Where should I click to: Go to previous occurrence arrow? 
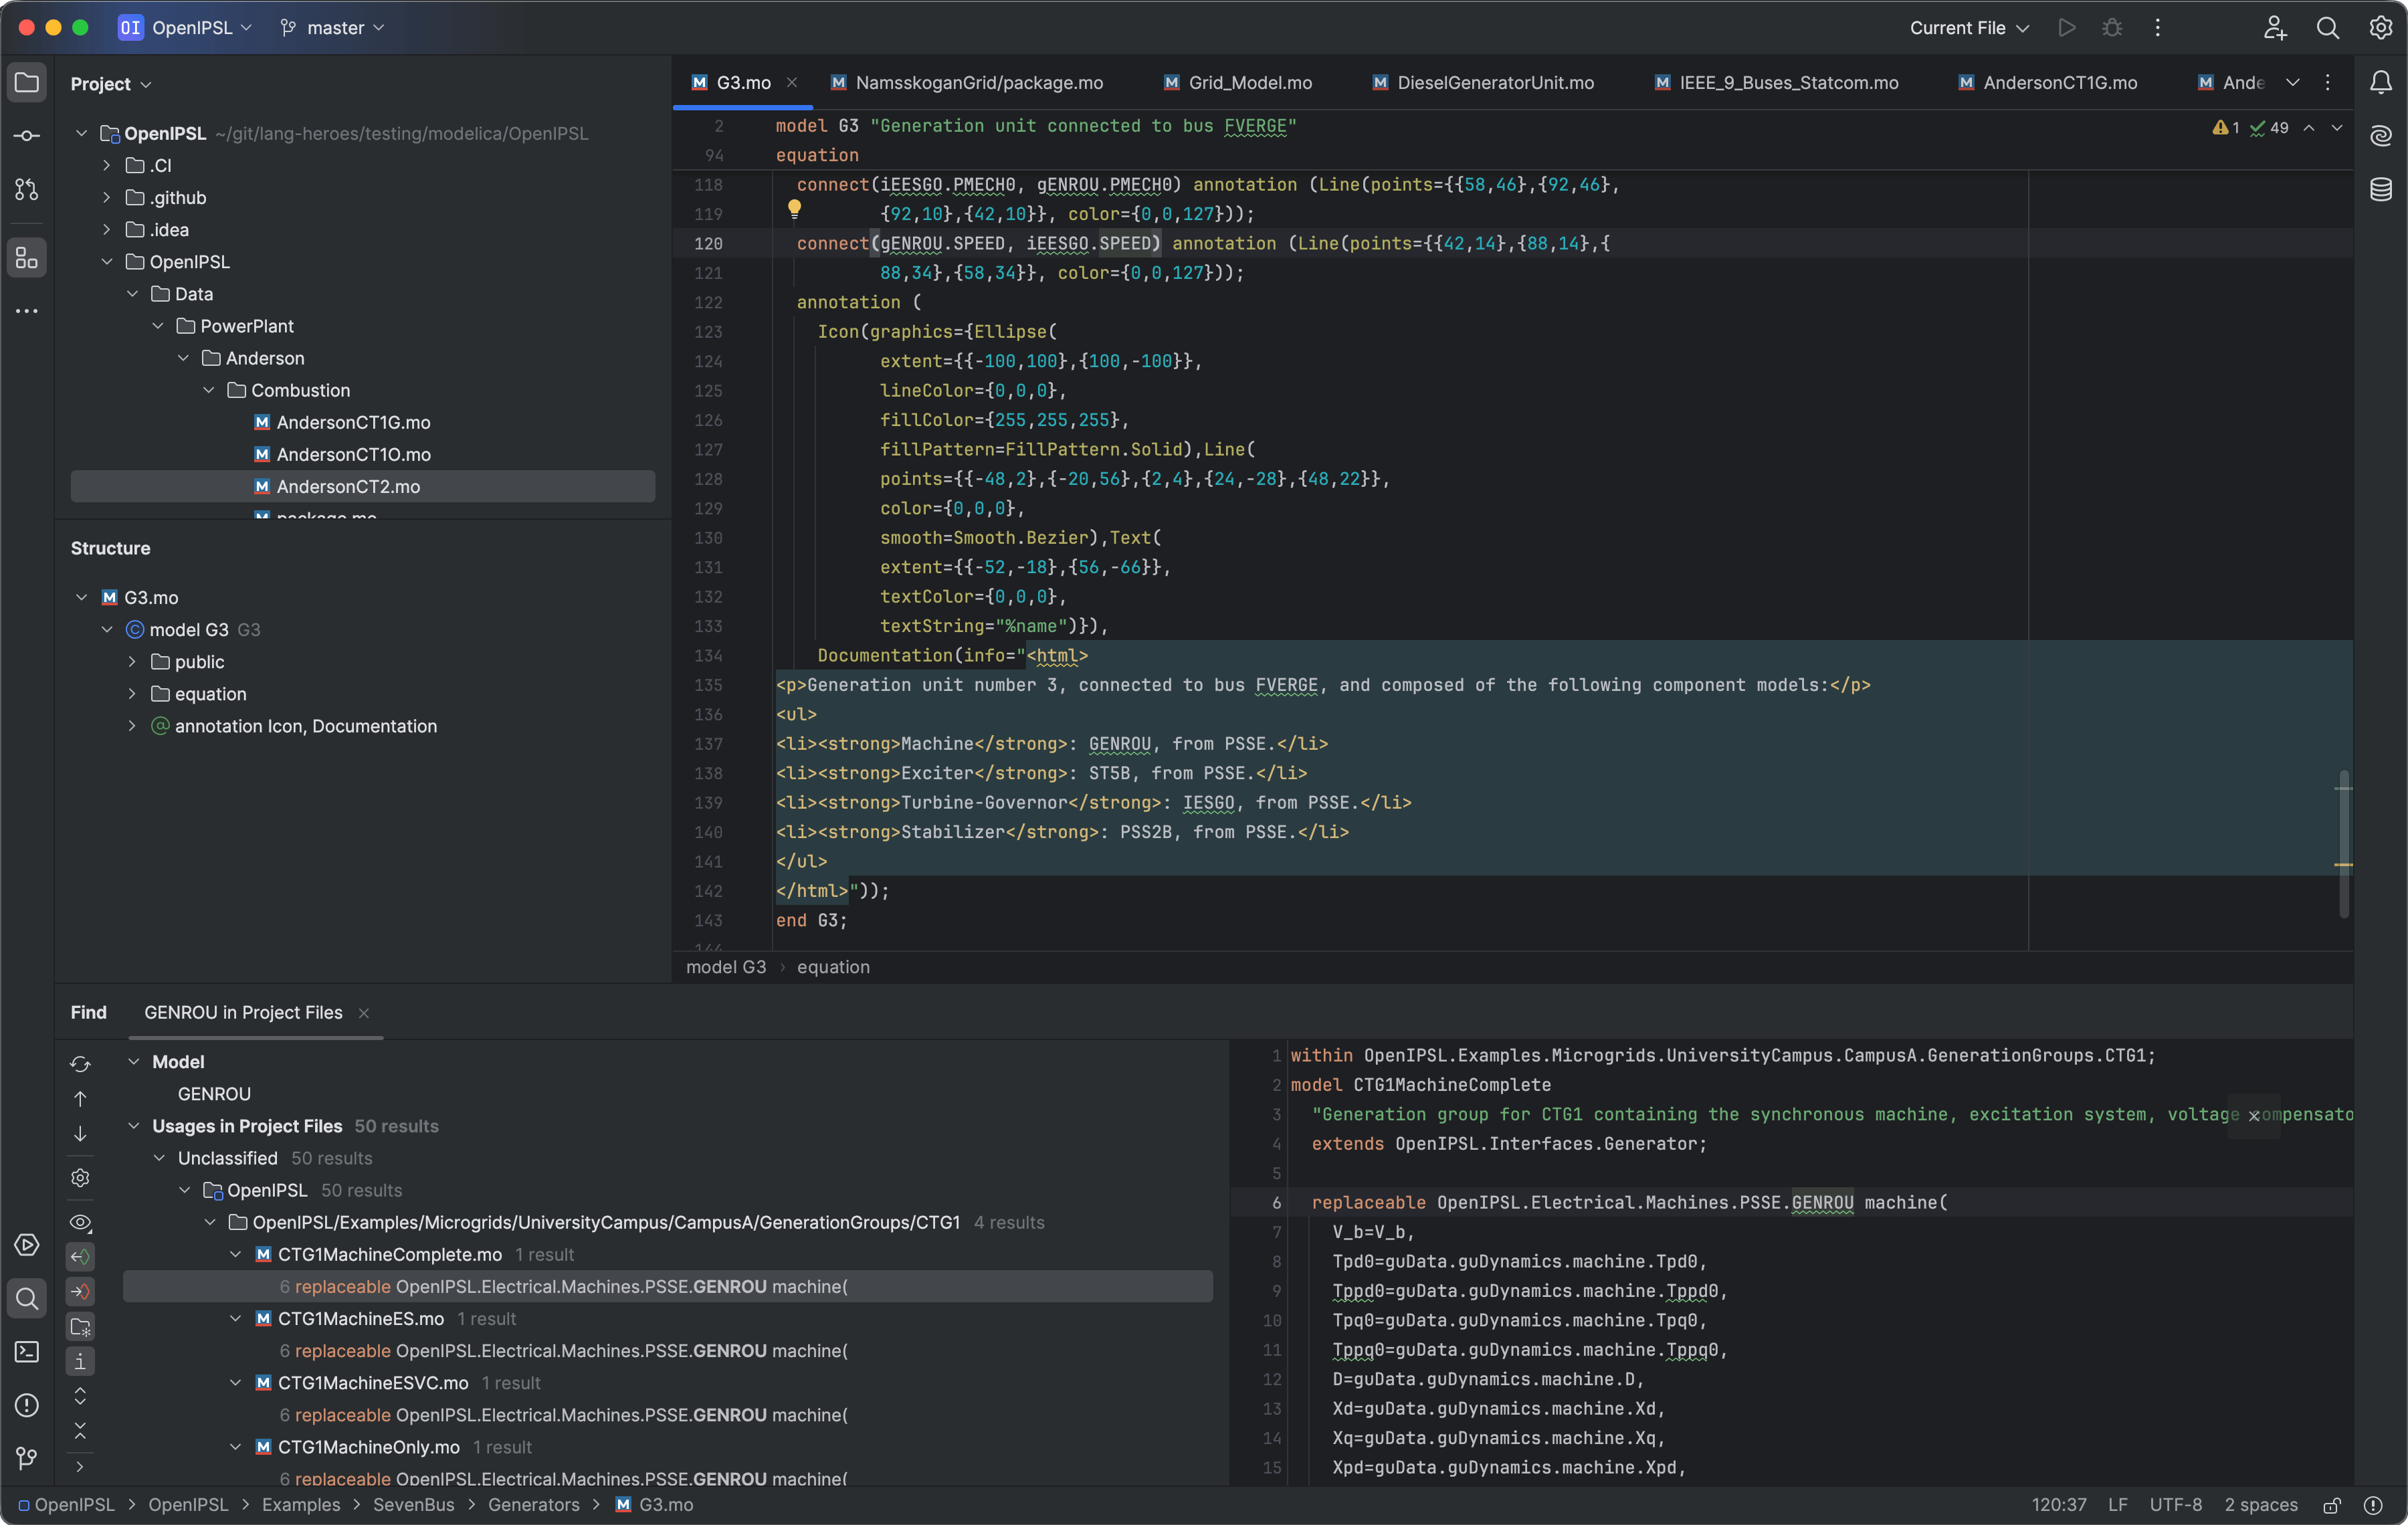80,1099
